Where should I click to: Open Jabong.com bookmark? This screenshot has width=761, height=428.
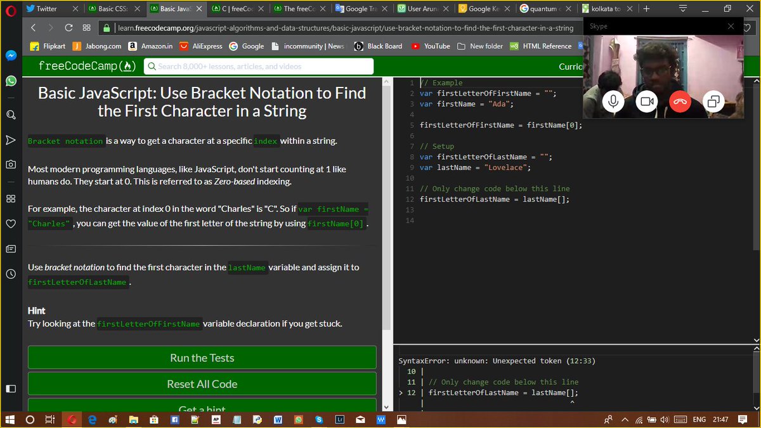(97, 46)
